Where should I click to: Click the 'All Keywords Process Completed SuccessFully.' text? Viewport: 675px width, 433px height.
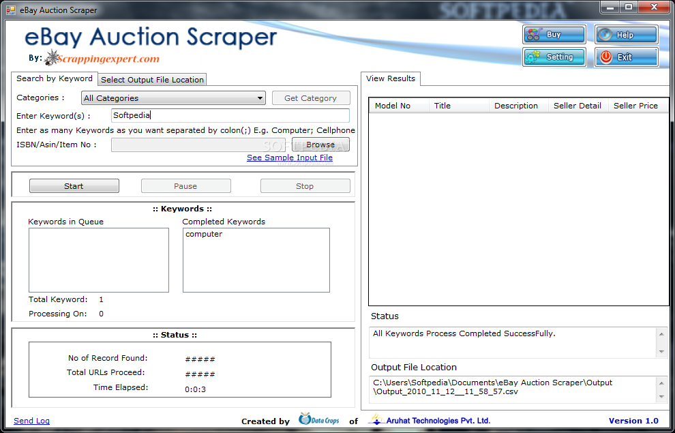pyautogui.click(x=464, y=333)
